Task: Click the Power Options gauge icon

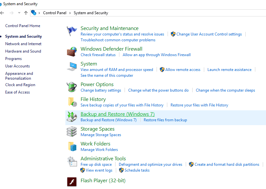Action: tap(72, 87)
